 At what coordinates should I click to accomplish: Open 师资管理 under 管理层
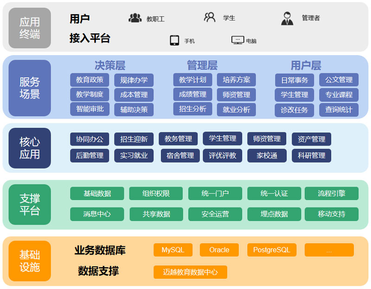[x=237, y=95]
